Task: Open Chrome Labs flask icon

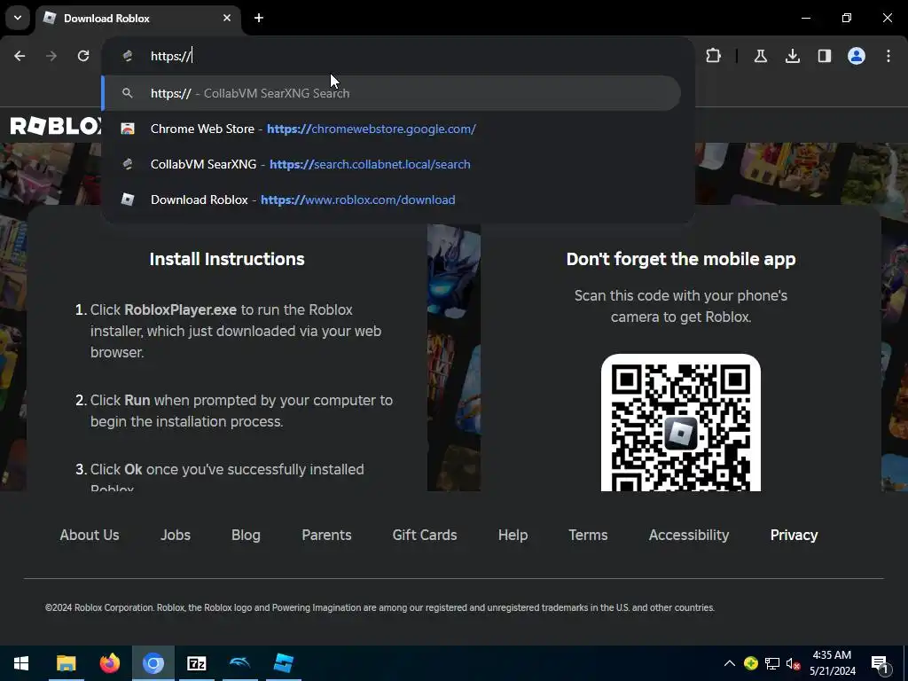Action: 760,56
